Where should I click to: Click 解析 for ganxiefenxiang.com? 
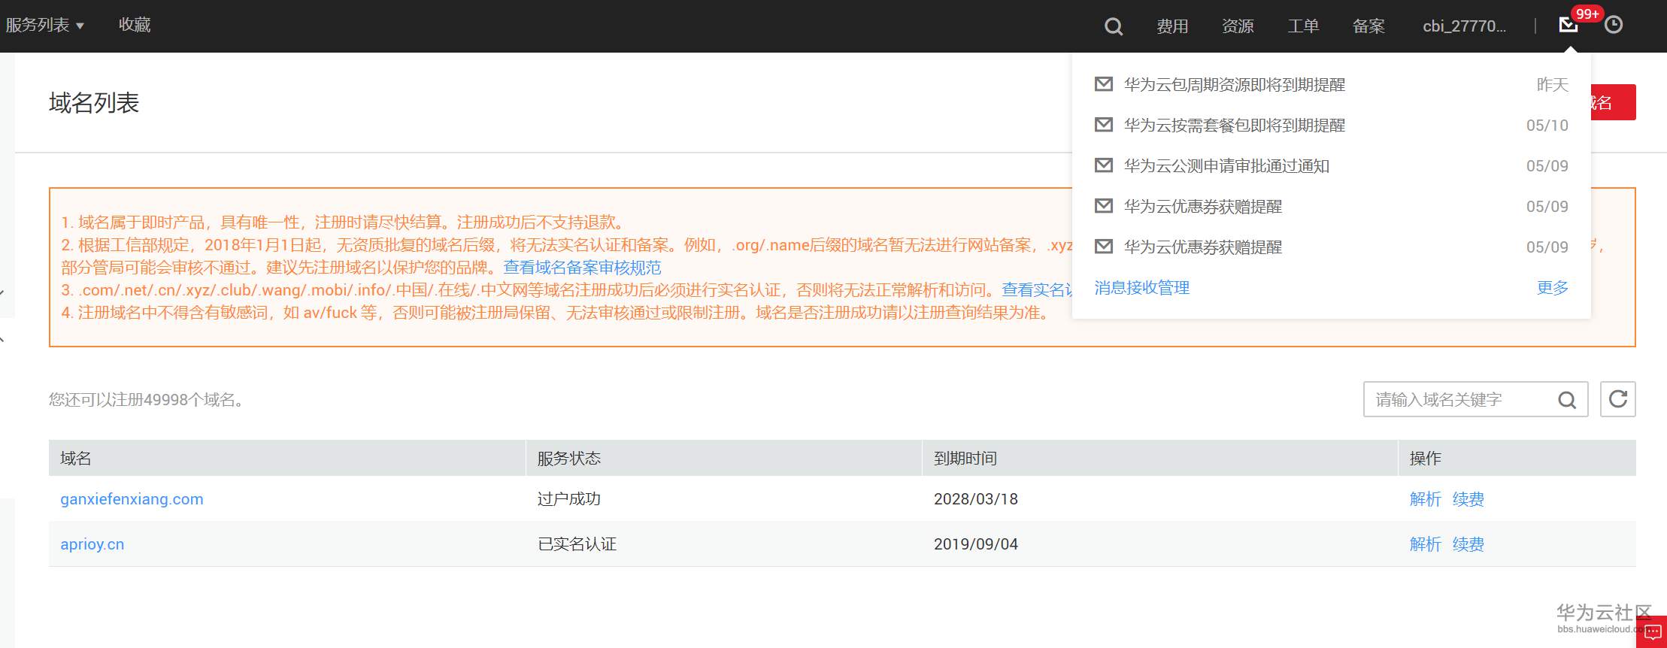coord(1425,499)
